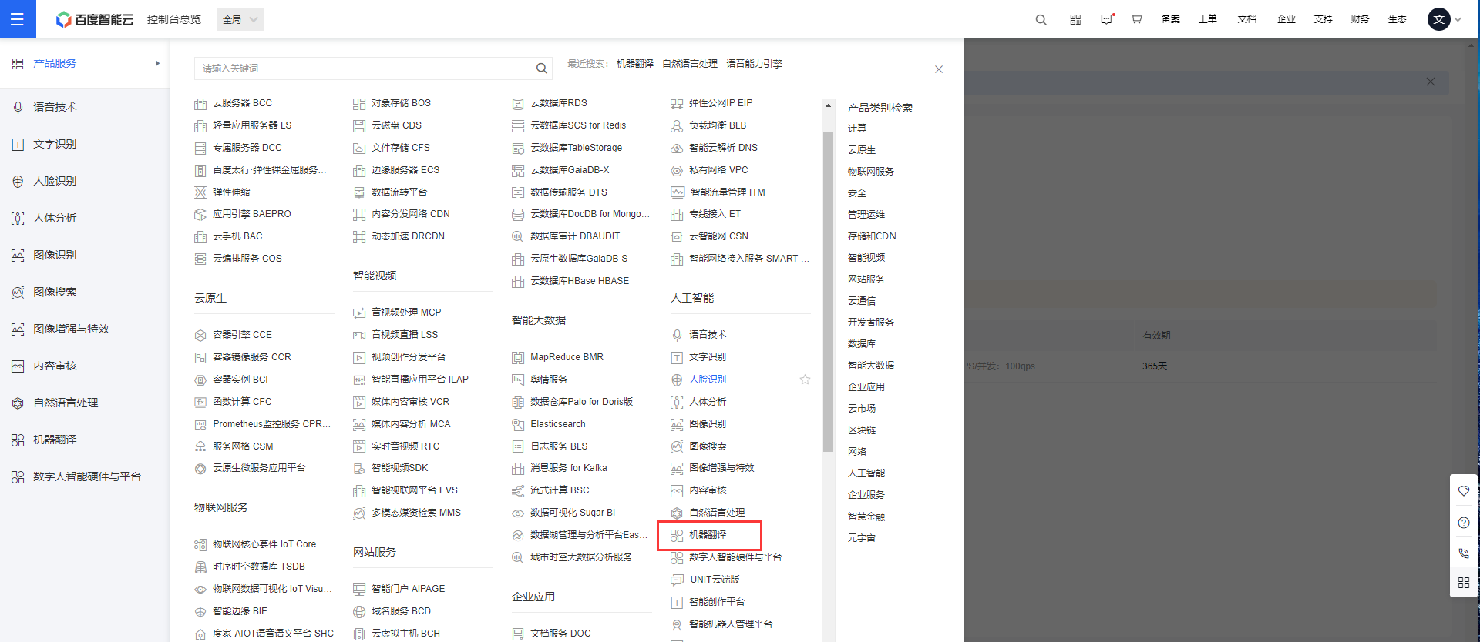Select 财务 in the top menu
Screen dimensions: 1480x642
pyautogui.click(x=1360, y=19)
